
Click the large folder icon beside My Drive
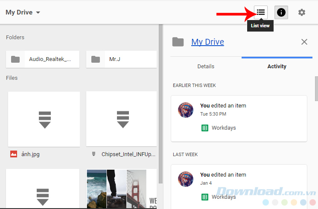(x=178, y=42)
